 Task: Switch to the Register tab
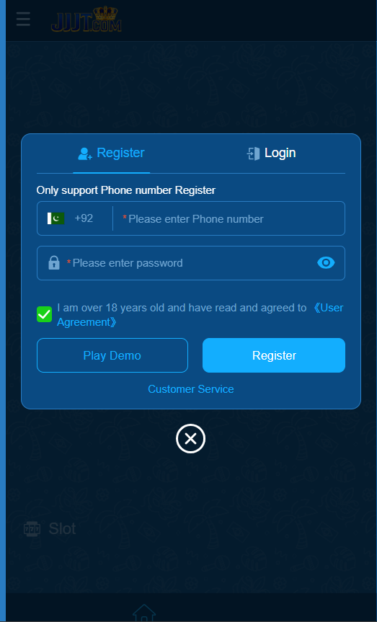[x=112, y=154]
